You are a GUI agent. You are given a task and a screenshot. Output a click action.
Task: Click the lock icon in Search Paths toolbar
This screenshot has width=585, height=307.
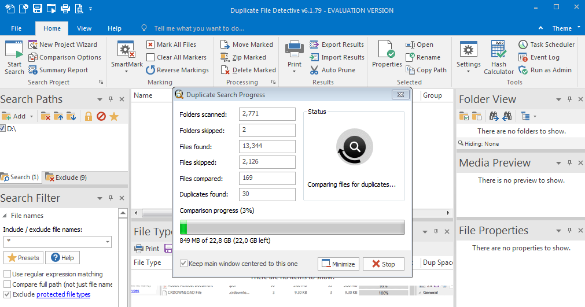point(89,117)
